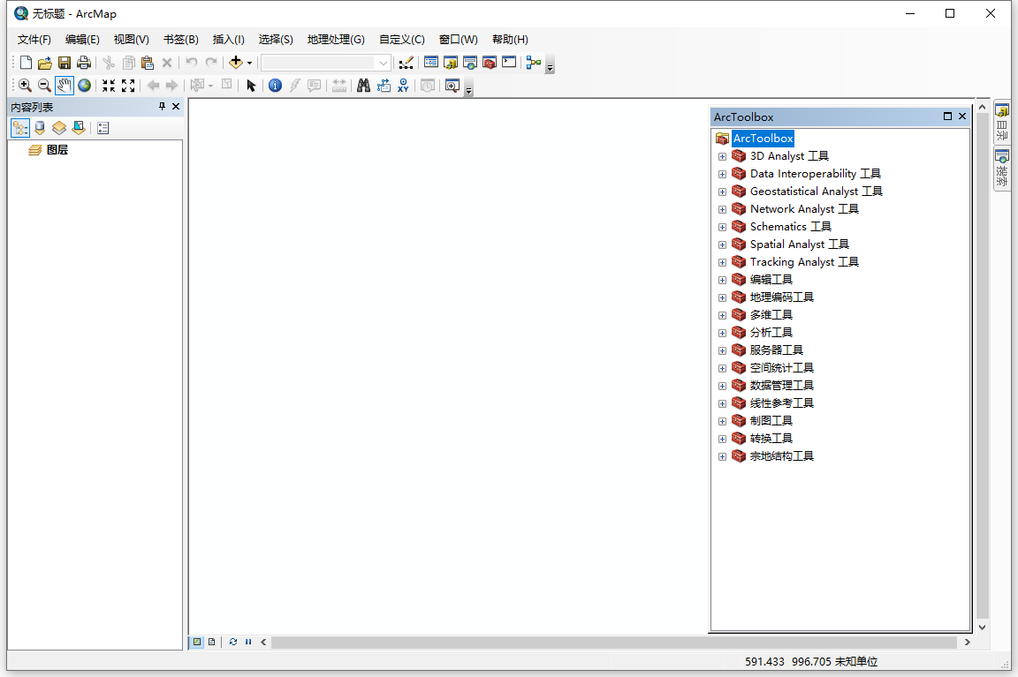Expand the 分析工具 toolbox

[722, 334]
